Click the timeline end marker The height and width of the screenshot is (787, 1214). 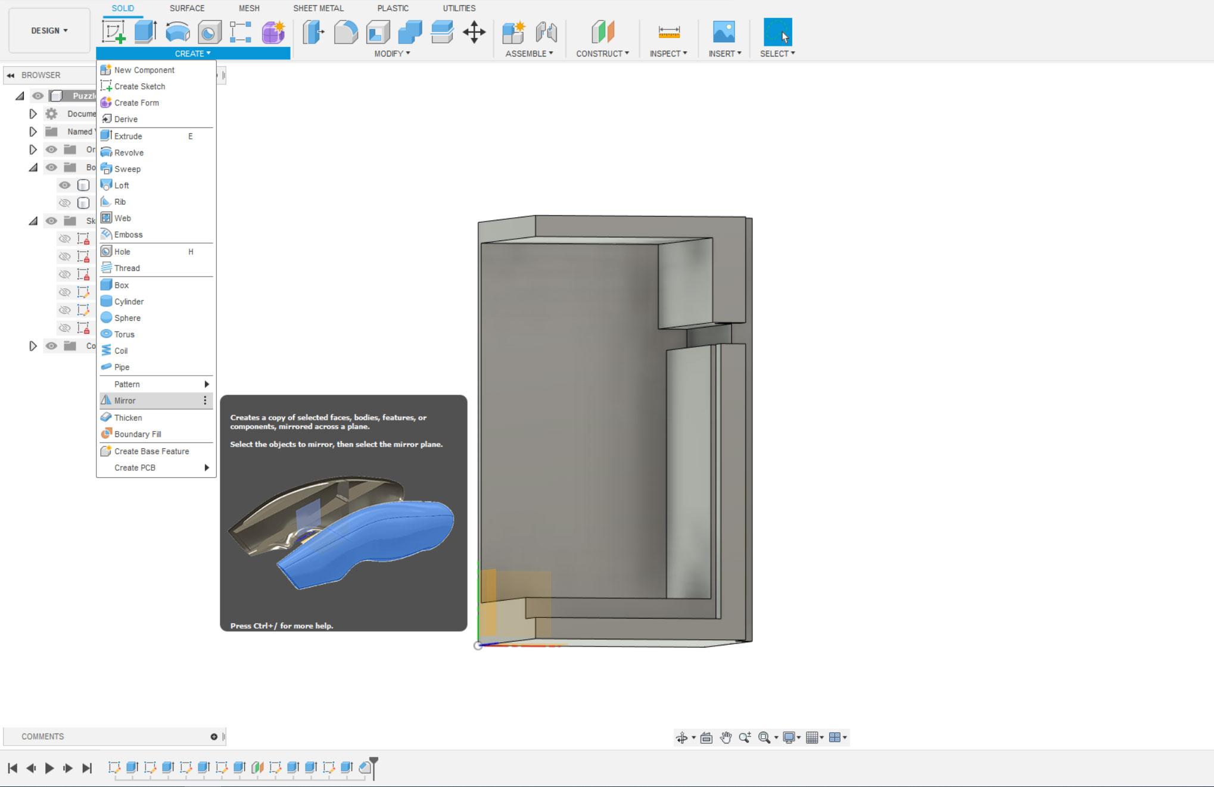click(x=373, y=767)
